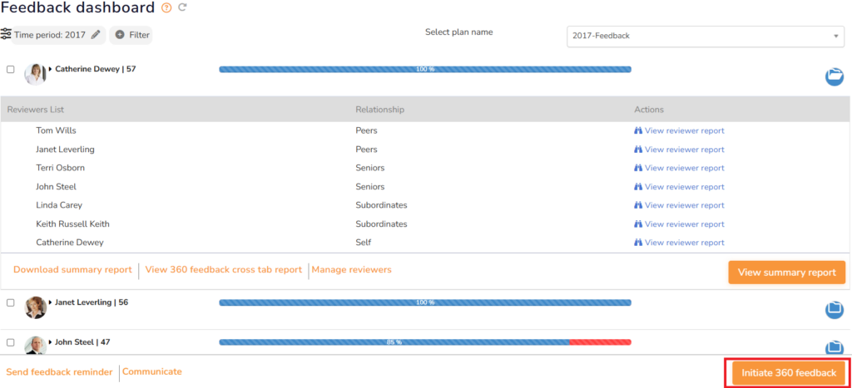The image size is (852, 388).
Task: Open the plan name dropdown 2017-Feedback
Action: pyautogui.click(x=705, y=37)
